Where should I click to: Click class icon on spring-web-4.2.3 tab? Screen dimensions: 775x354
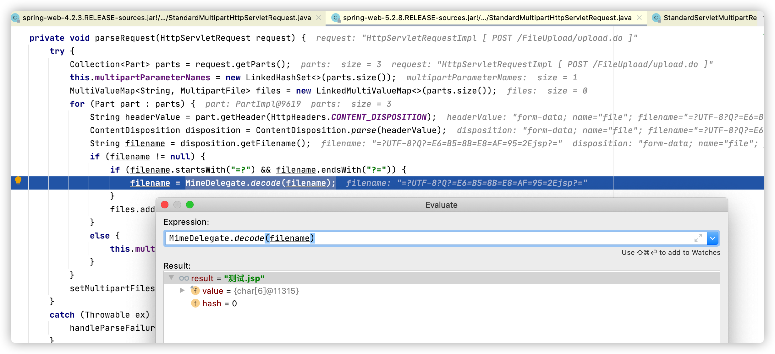[15, 18]
